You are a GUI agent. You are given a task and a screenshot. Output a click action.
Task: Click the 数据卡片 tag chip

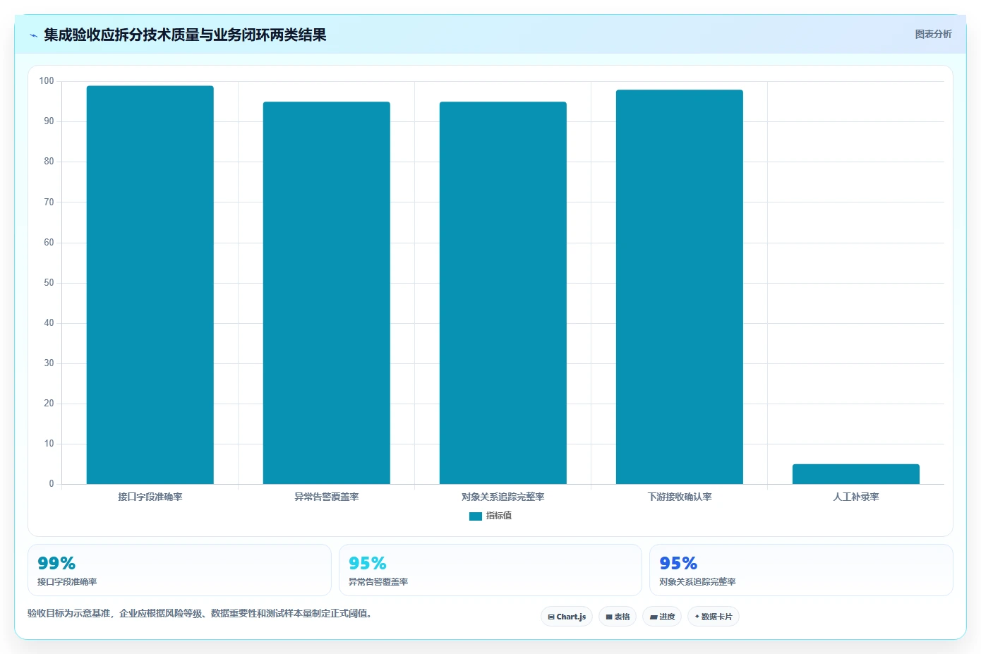(x=714, y=617)
